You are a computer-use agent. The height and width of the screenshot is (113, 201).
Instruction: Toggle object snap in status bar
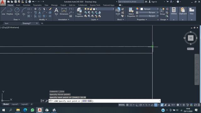pyautogui.click(x=156, y=105)
